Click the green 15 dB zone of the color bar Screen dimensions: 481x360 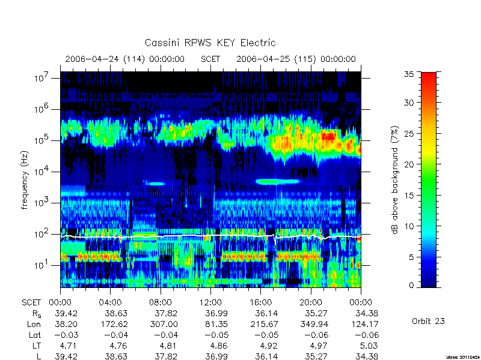coord(429,196)
